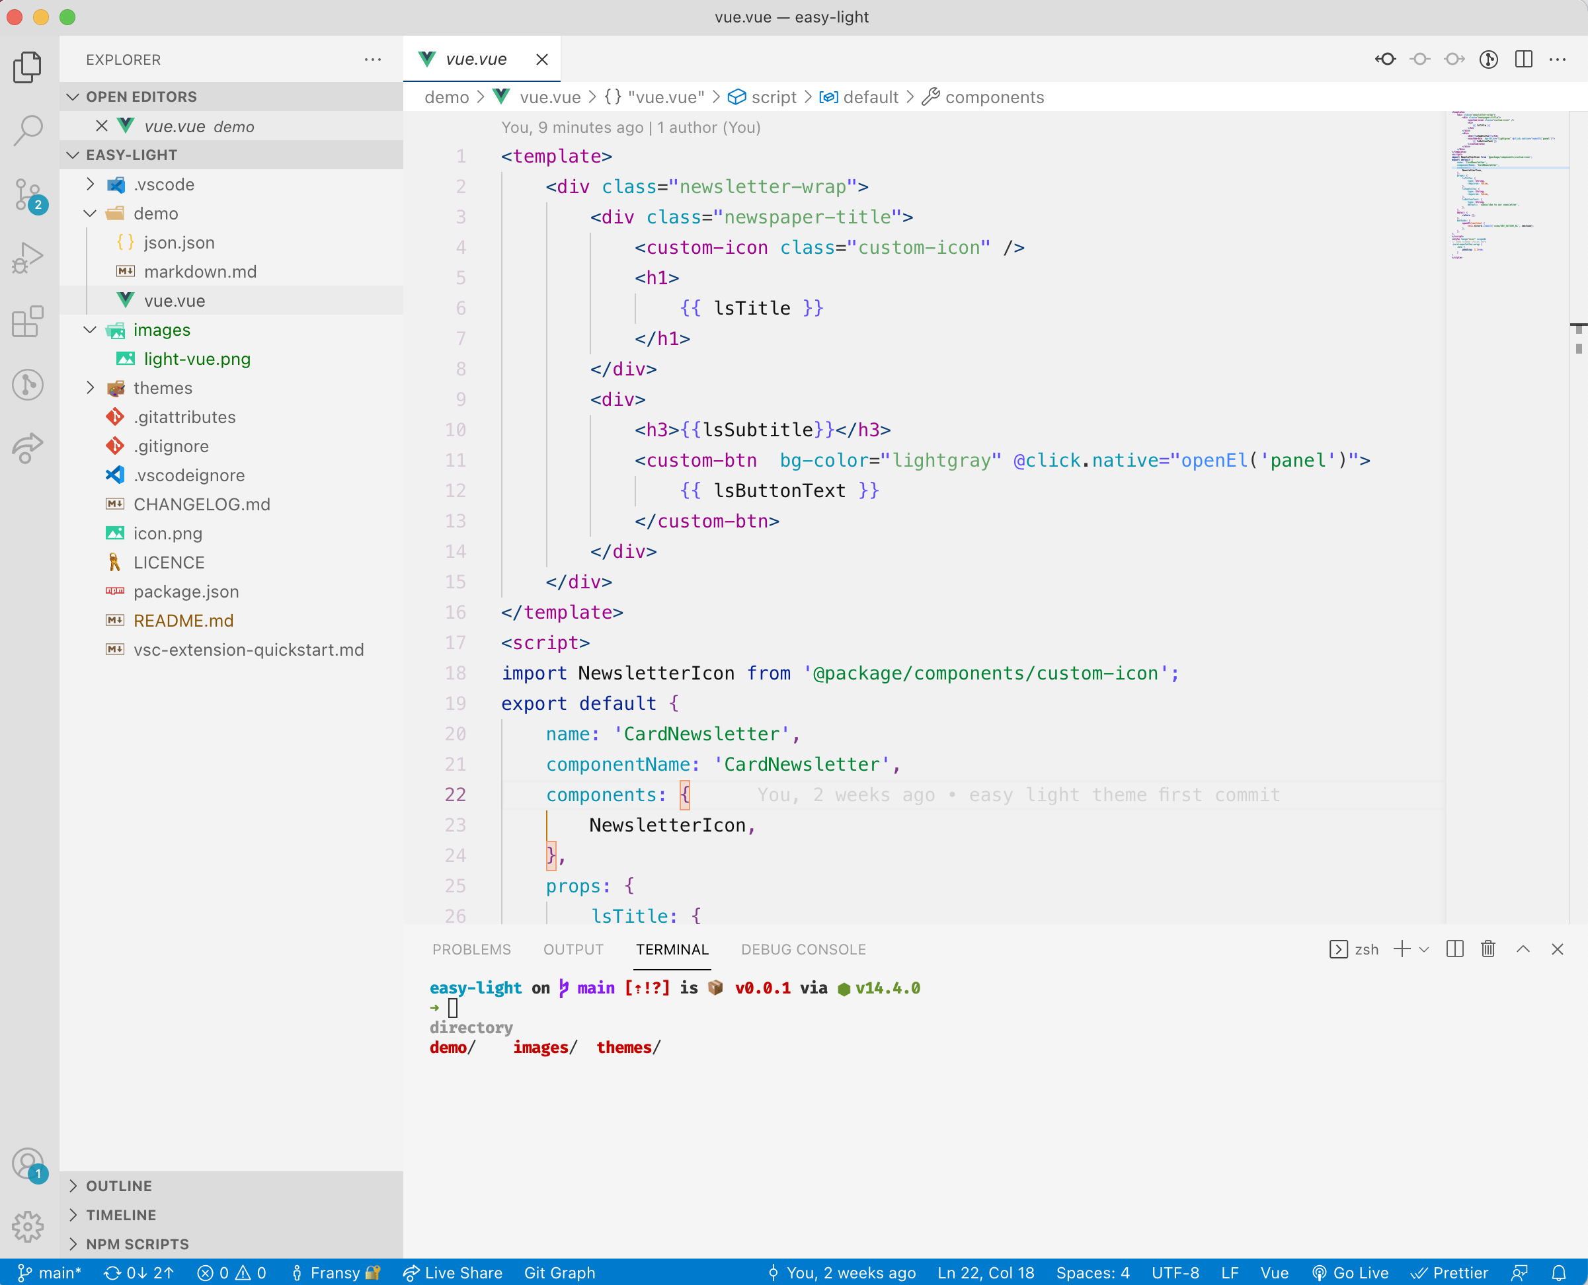1588x1285 pixels.
Task: Expand the OUTLINE section
Action: pyautogui.click(x=118, y=1186)
